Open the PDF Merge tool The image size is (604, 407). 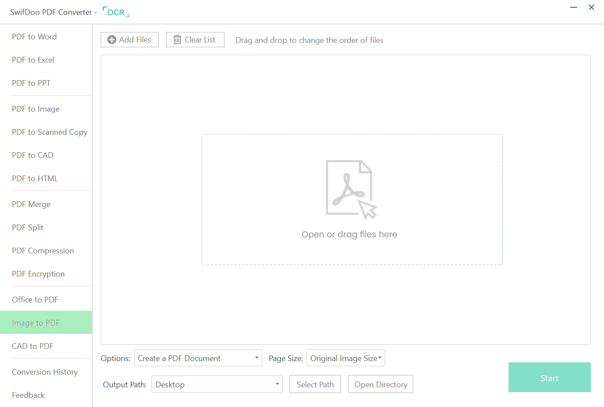46,204
